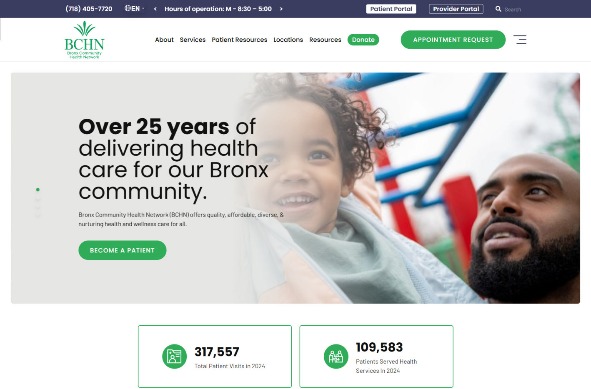Click the Appointment Request button

point(453,40)
